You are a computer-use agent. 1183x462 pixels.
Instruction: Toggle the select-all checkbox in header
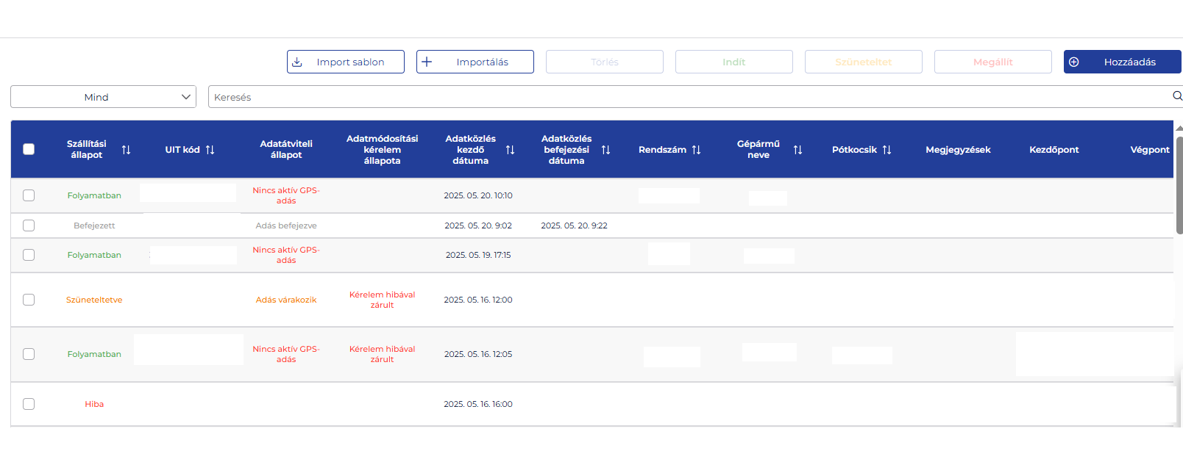coord(29,149)
